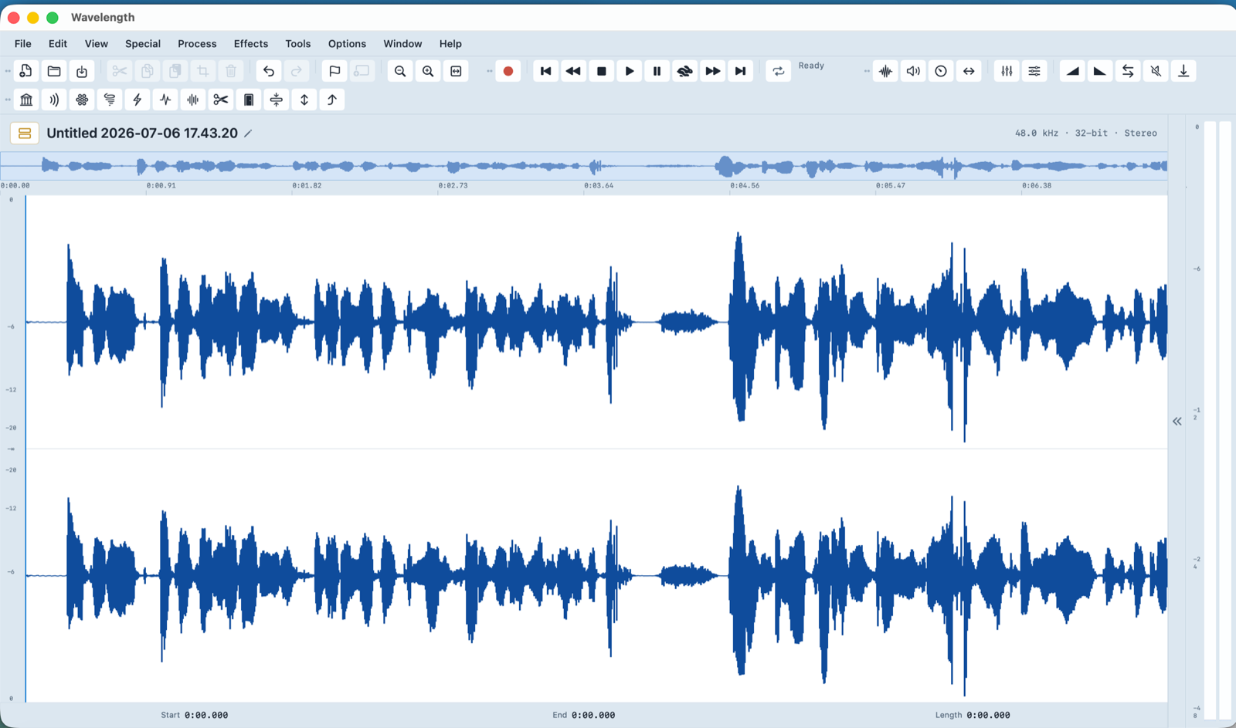Open the Effects menu

pyautogui.click(x=251, y=44)
